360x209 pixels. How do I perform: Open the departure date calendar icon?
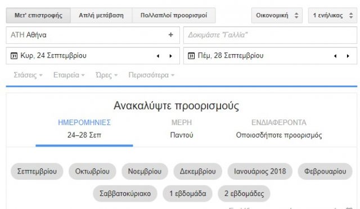tap(14, 56)
